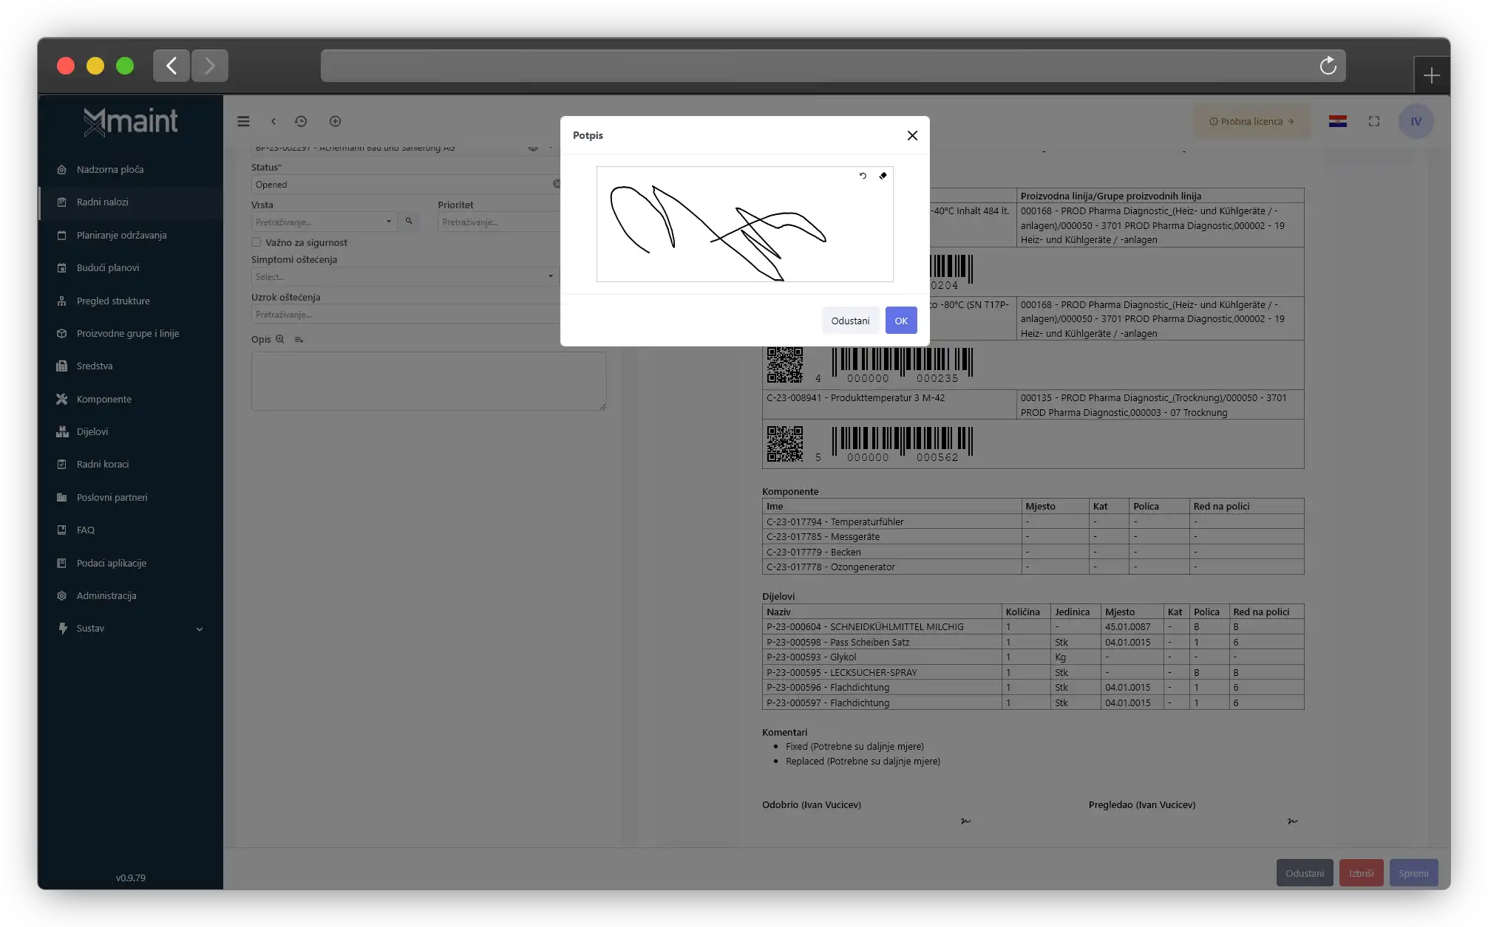The image size is (1488, 927).
Task: Toggle the hamburger menu icon
Action: point(243,121)
